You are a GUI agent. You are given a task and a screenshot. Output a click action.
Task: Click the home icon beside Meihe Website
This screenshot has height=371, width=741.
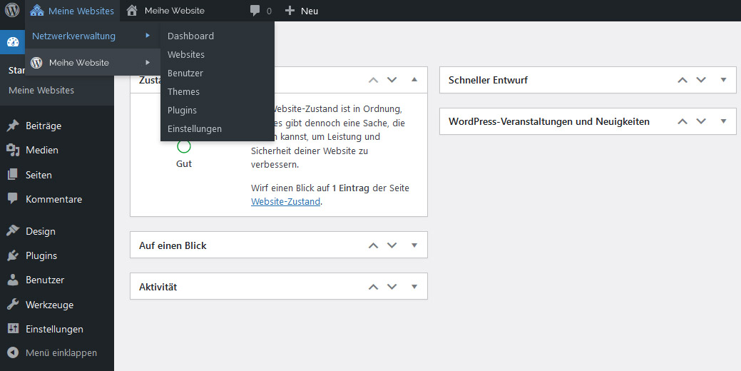pyautogui.click(x=132, y=11)
